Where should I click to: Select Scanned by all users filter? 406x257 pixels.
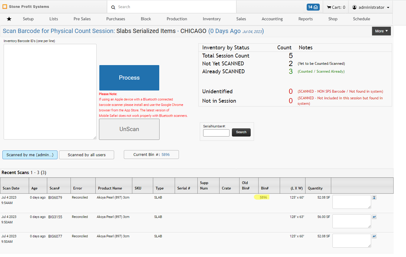tap(87, 155)
